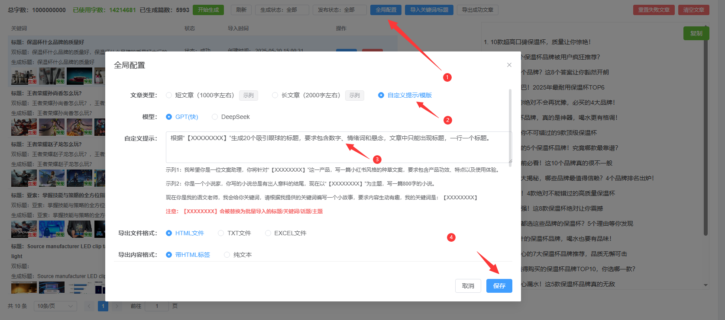Select the 短文章 (1000字左右) radio option
The width and height of the screenshot is (725, 320).
tap(169, 95)
